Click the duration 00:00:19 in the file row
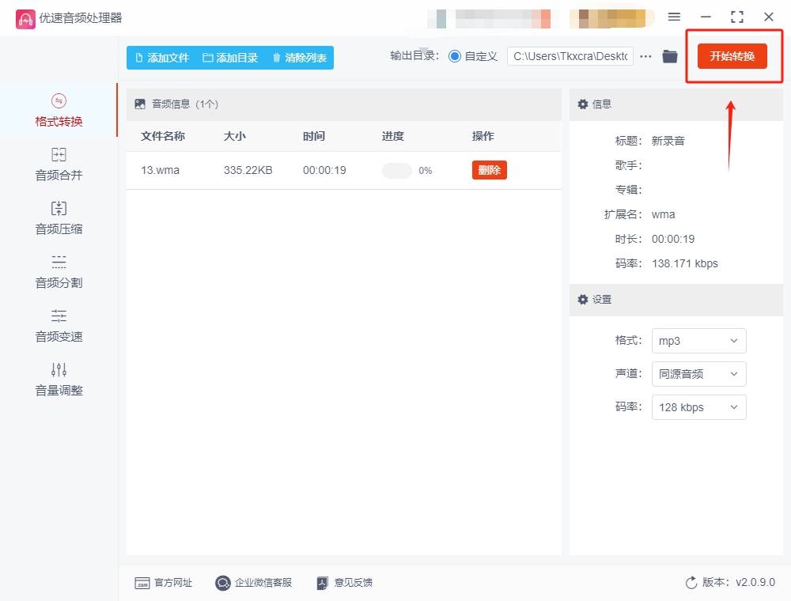Viewport: 791px width, 601px height. pyautogui.click(x=324, y=170)
